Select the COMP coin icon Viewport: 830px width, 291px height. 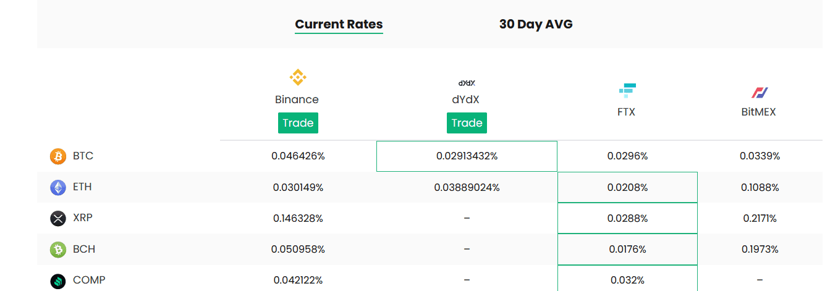click(57, 280)
